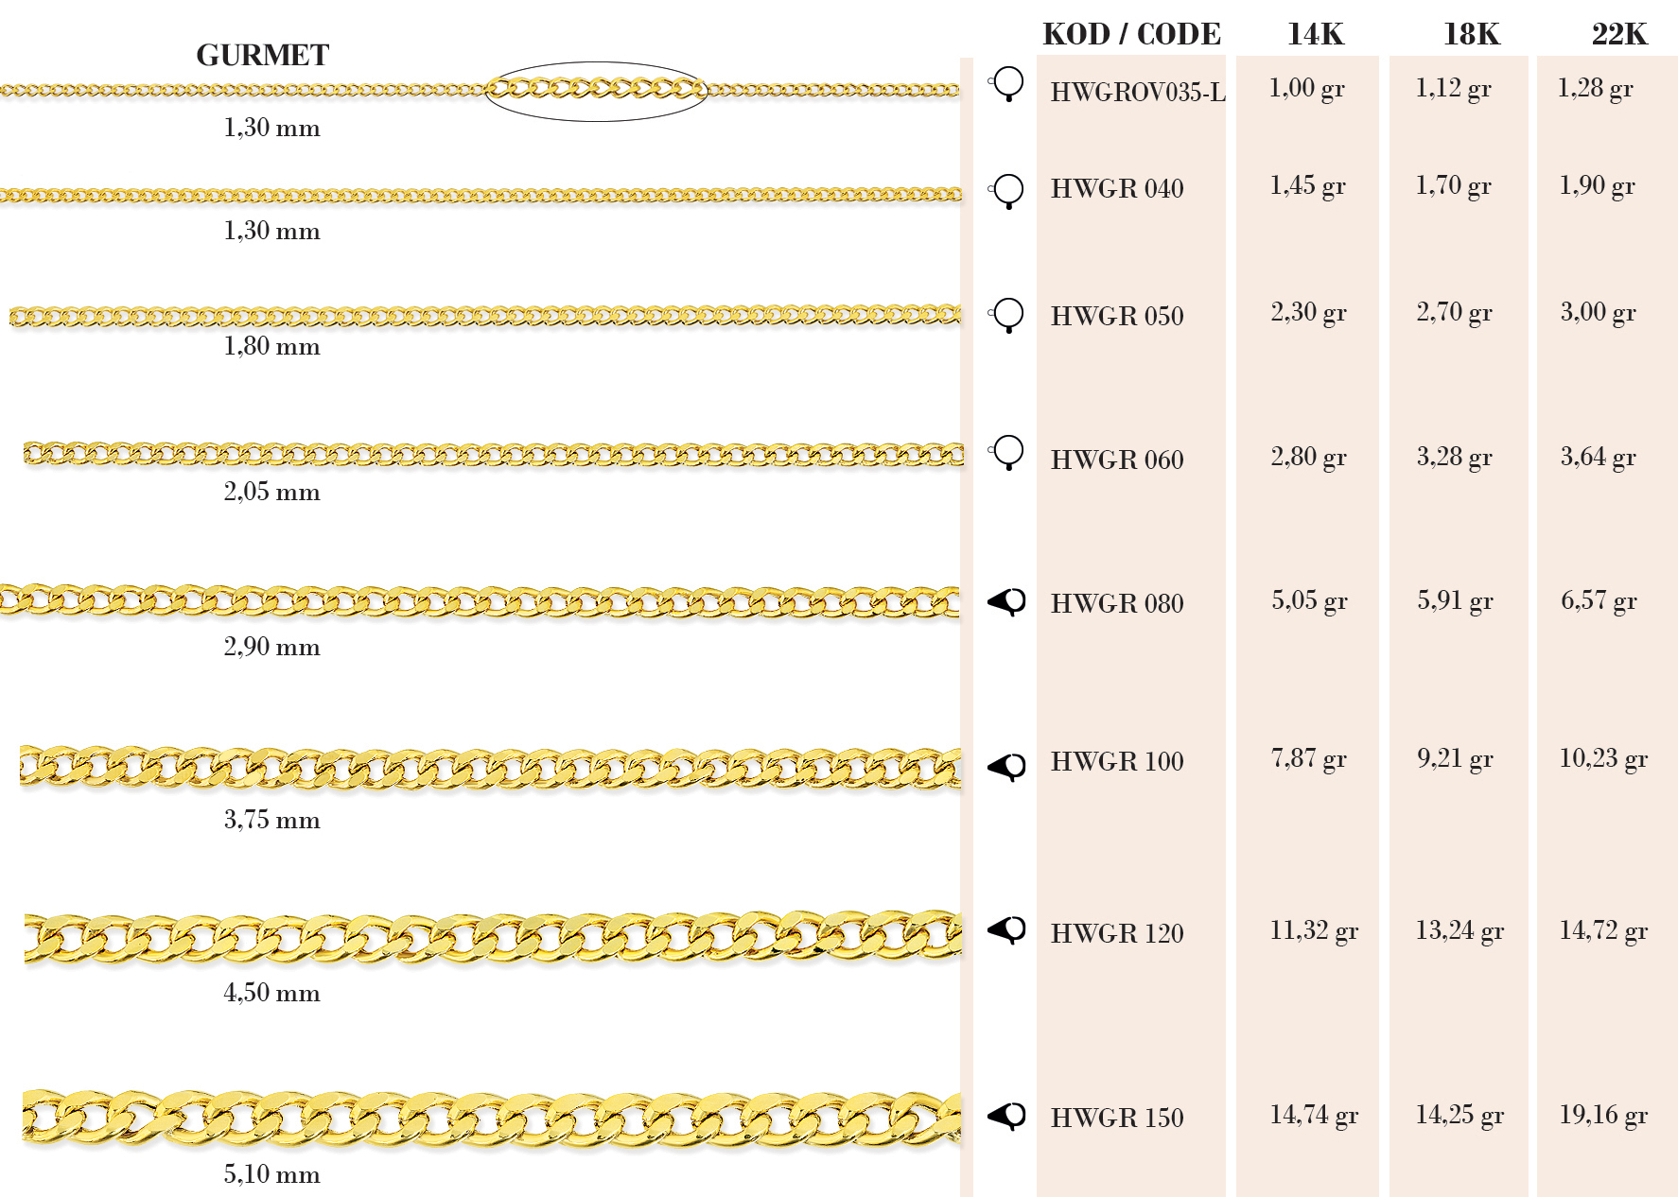The image size is (1678, 1197).
Task: Click the spring ring clasp icon beside HWGR 040
Action: pyautogui.click(x=1008, y=190)
